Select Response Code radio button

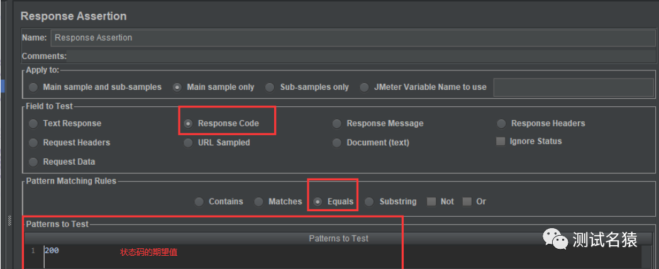[188, 124]
